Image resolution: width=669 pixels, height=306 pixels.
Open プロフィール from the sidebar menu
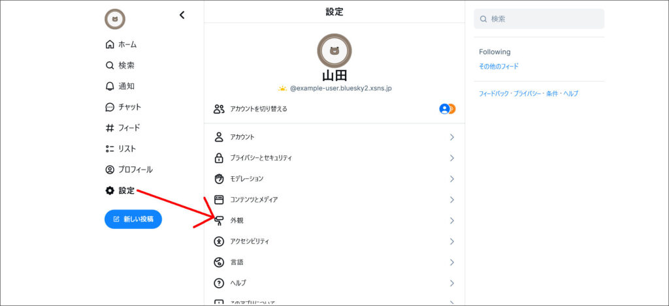pyautogui.click(x=135, y=170)
